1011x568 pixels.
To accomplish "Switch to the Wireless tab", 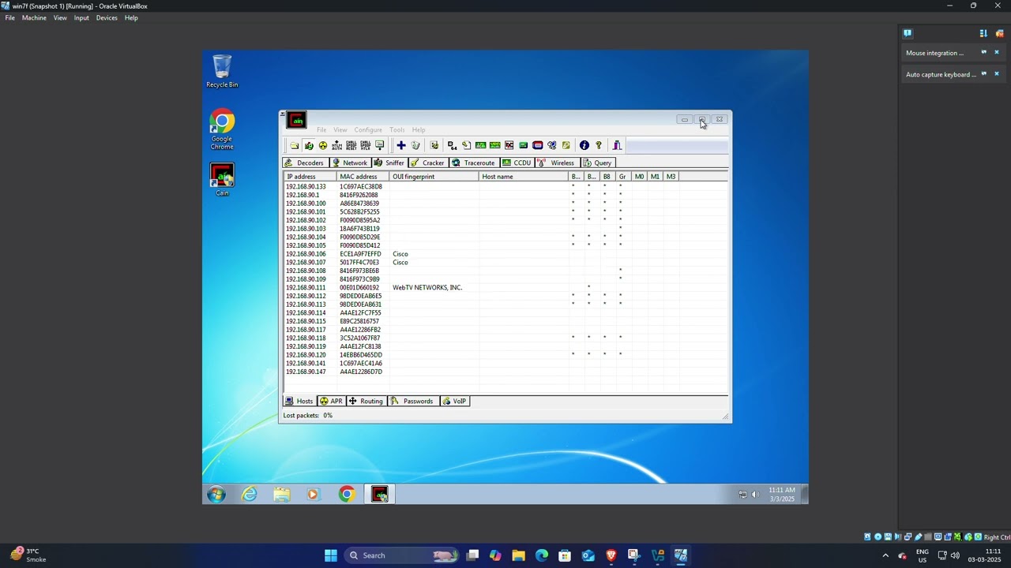I will [x=556, y=163].
